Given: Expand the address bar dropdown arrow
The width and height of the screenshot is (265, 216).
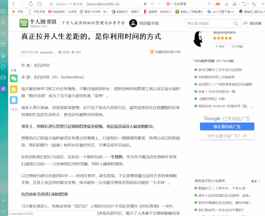Looking at the screenshot, I should 159,4.
